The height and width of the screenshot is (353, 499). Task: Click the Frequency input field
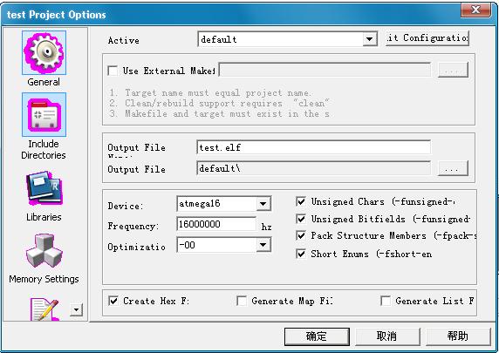pyautogui.click(x=216, y=224)
